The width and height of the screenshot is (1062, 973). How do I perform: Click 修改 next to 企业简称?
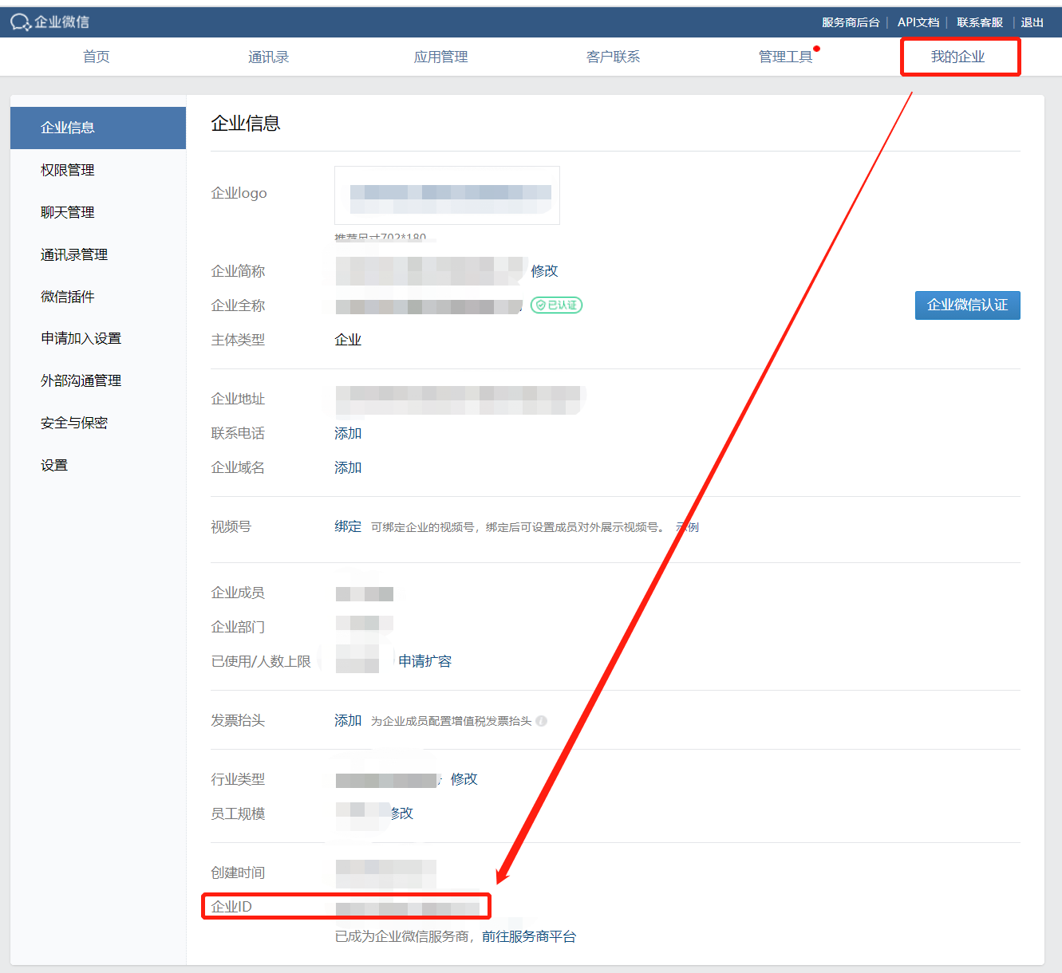pyautogui.click(x=545, y=271)
